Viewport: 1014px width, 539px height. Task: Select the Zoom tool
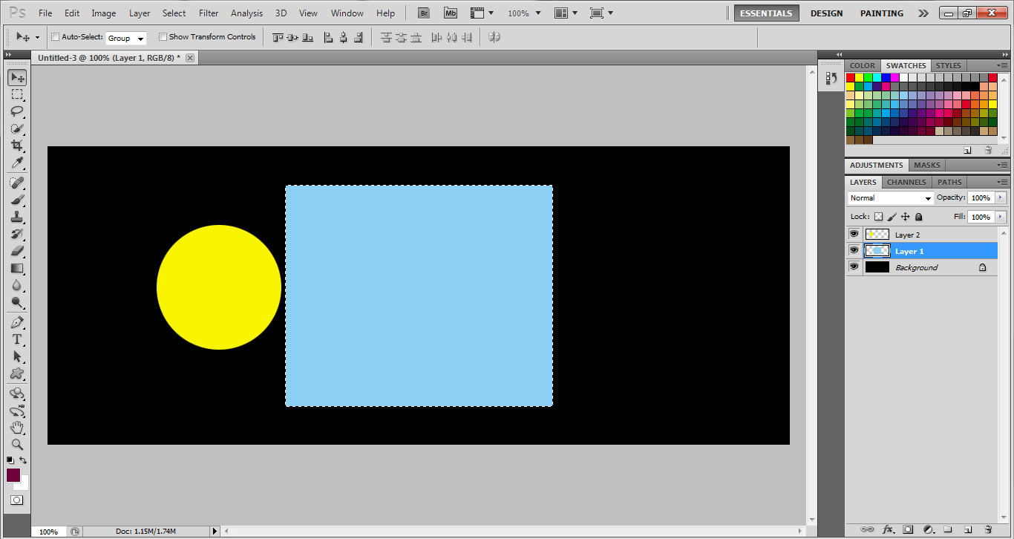(17, 445)
